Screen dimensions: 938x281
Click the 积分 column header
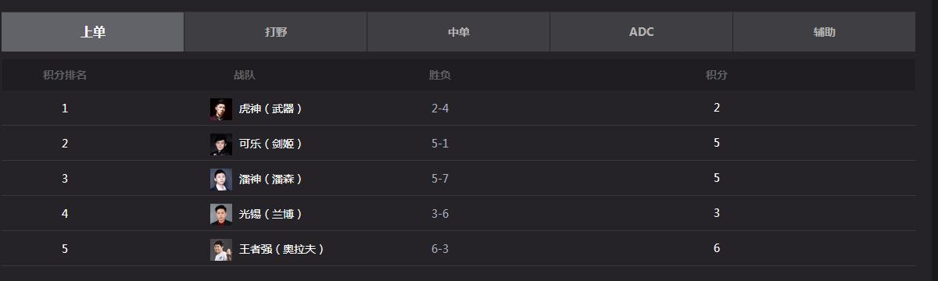[717, 76]
